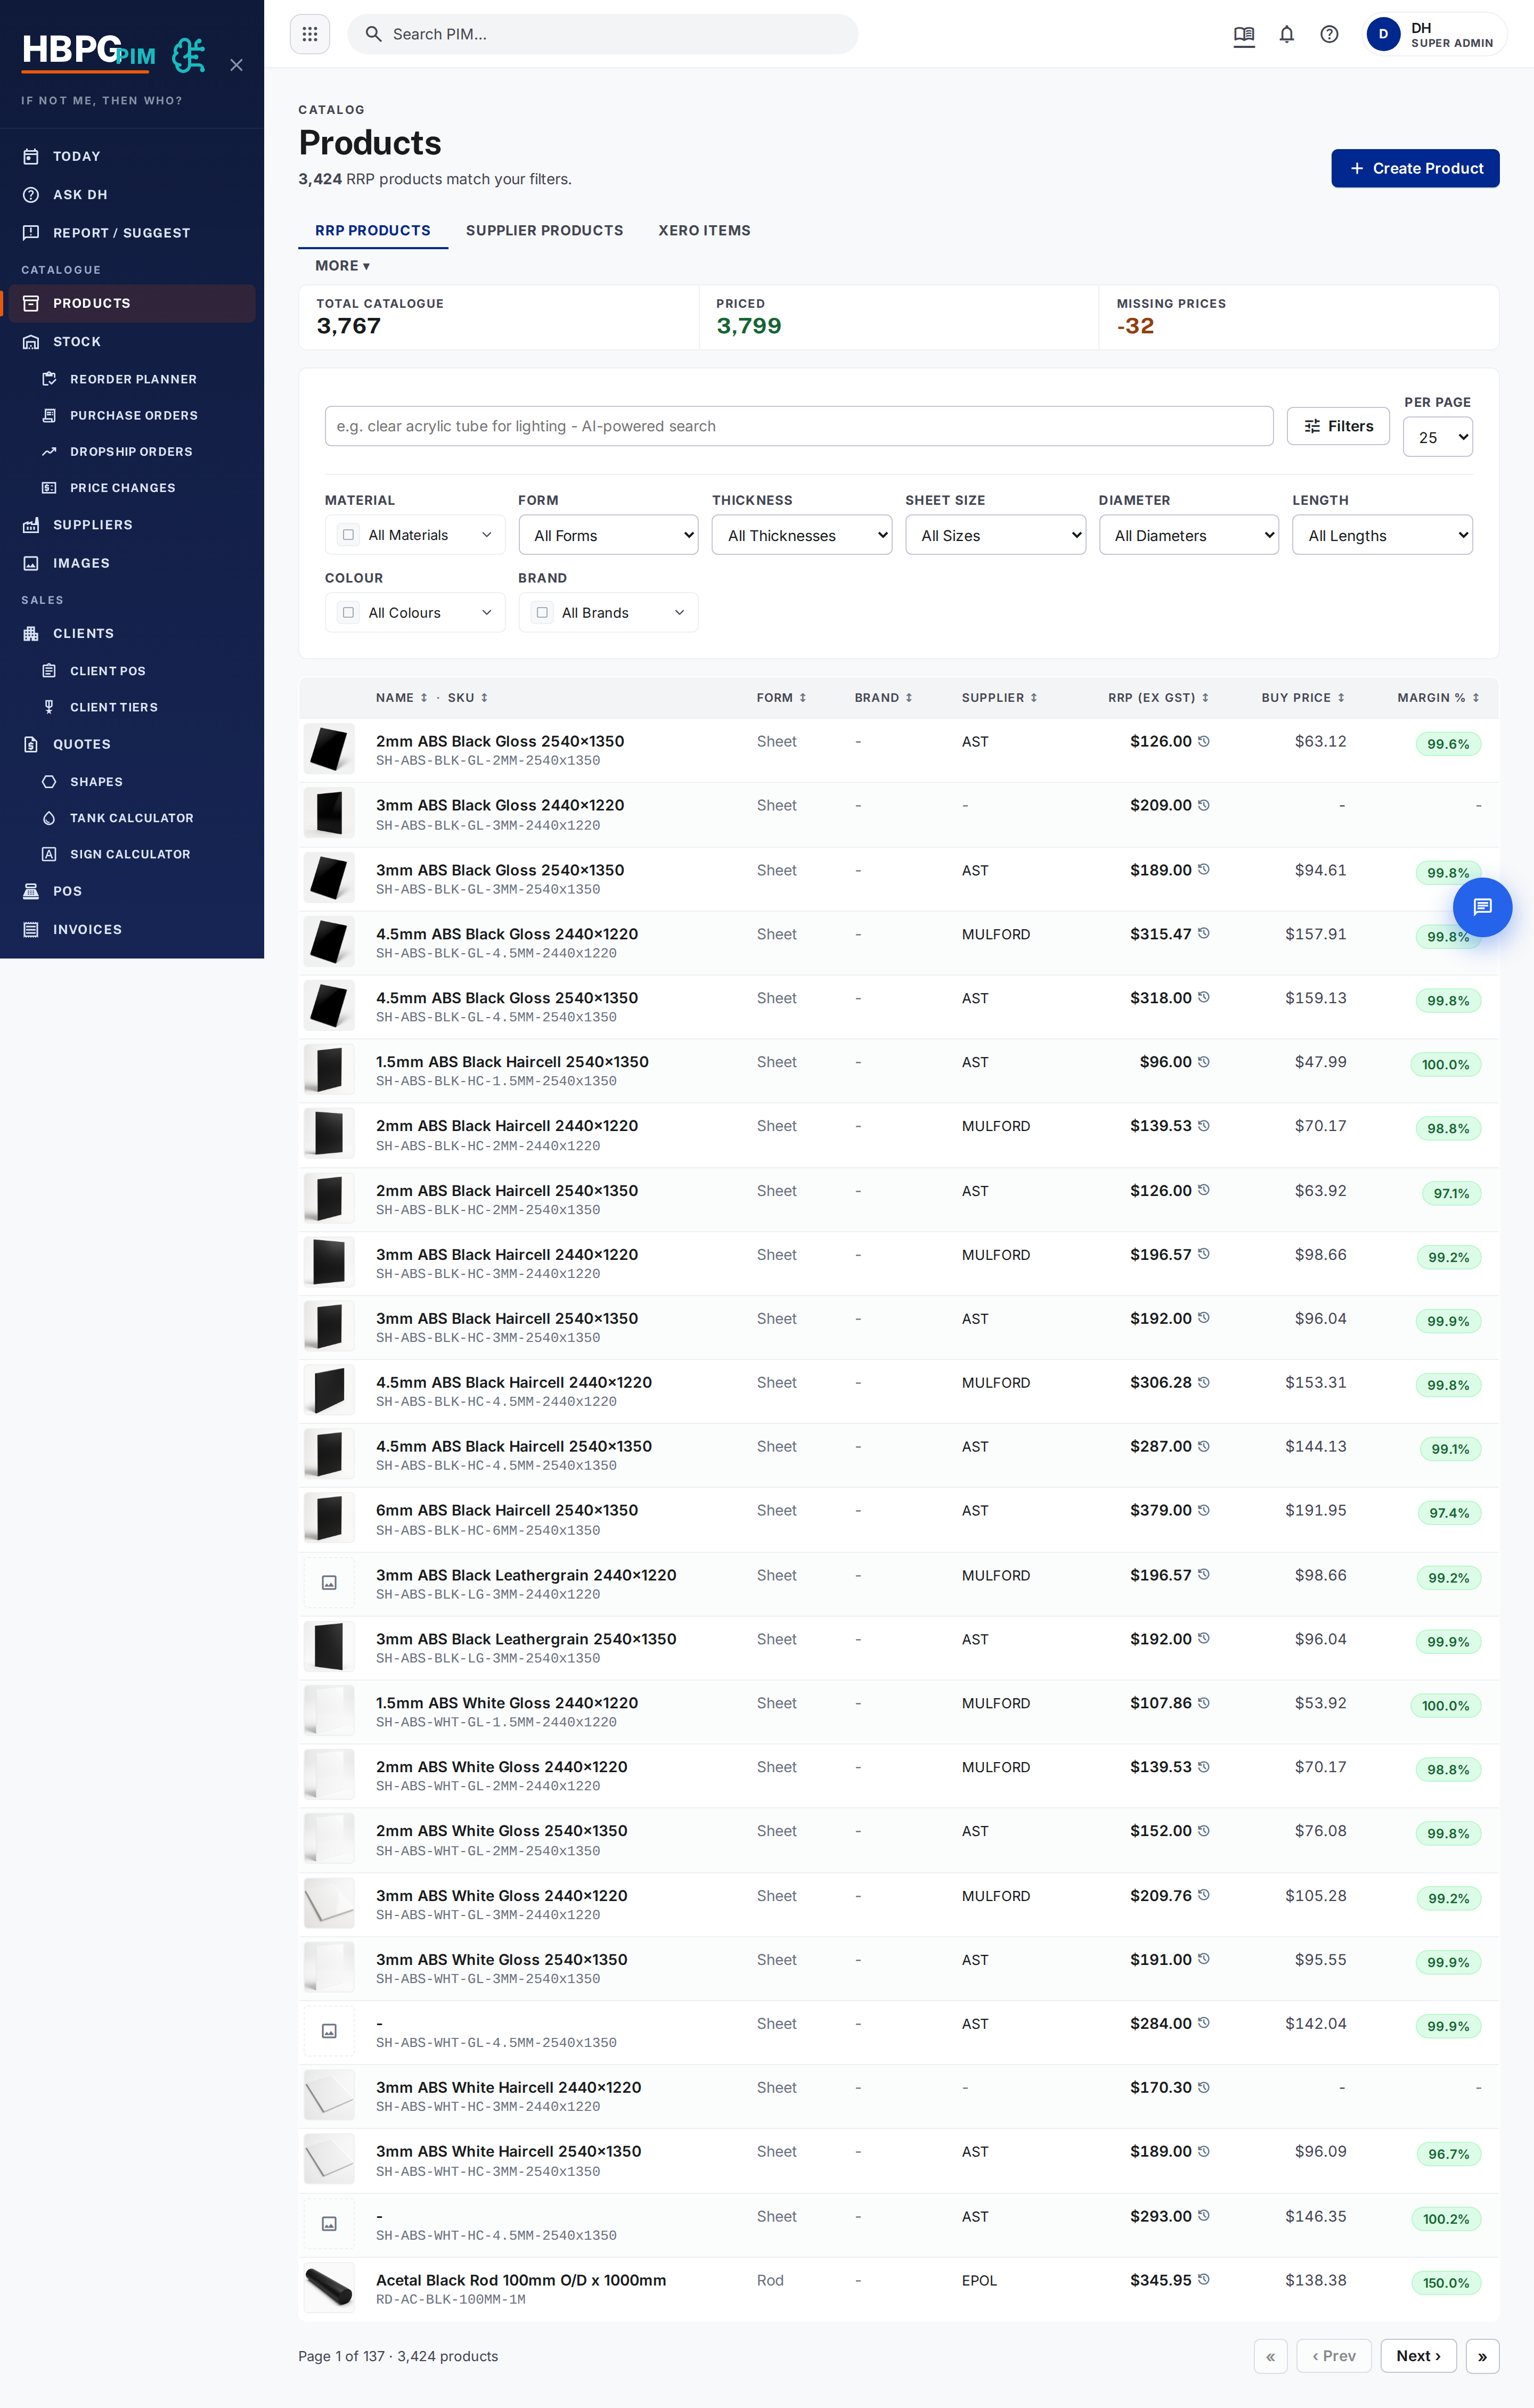Open thumbnail of 3mm ABS White Gloss 2440×1220
The height and width of the screenshot is (2408, 1534).
pos(329,1903)
